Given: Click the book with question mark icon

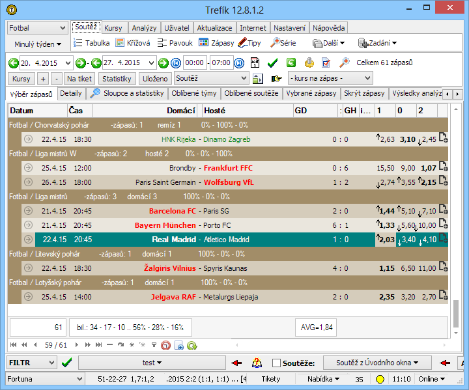Looking at the screenshot, I should (257, 363).
